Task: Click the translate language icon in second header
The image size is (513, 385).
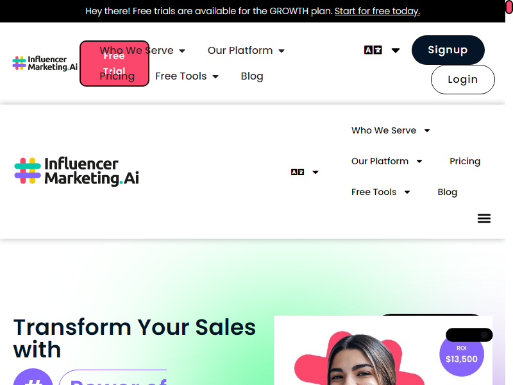Action: click(x=298, y=172)
